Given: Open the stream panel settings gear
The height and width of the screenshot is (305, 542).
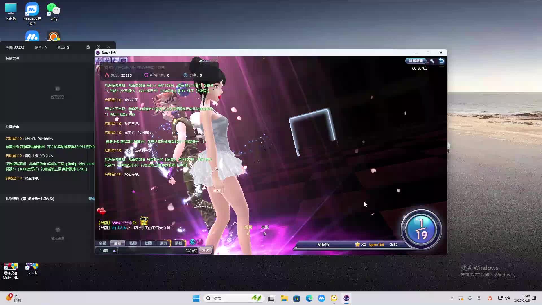Looking at the screenshot, I should tap(98, 47).
